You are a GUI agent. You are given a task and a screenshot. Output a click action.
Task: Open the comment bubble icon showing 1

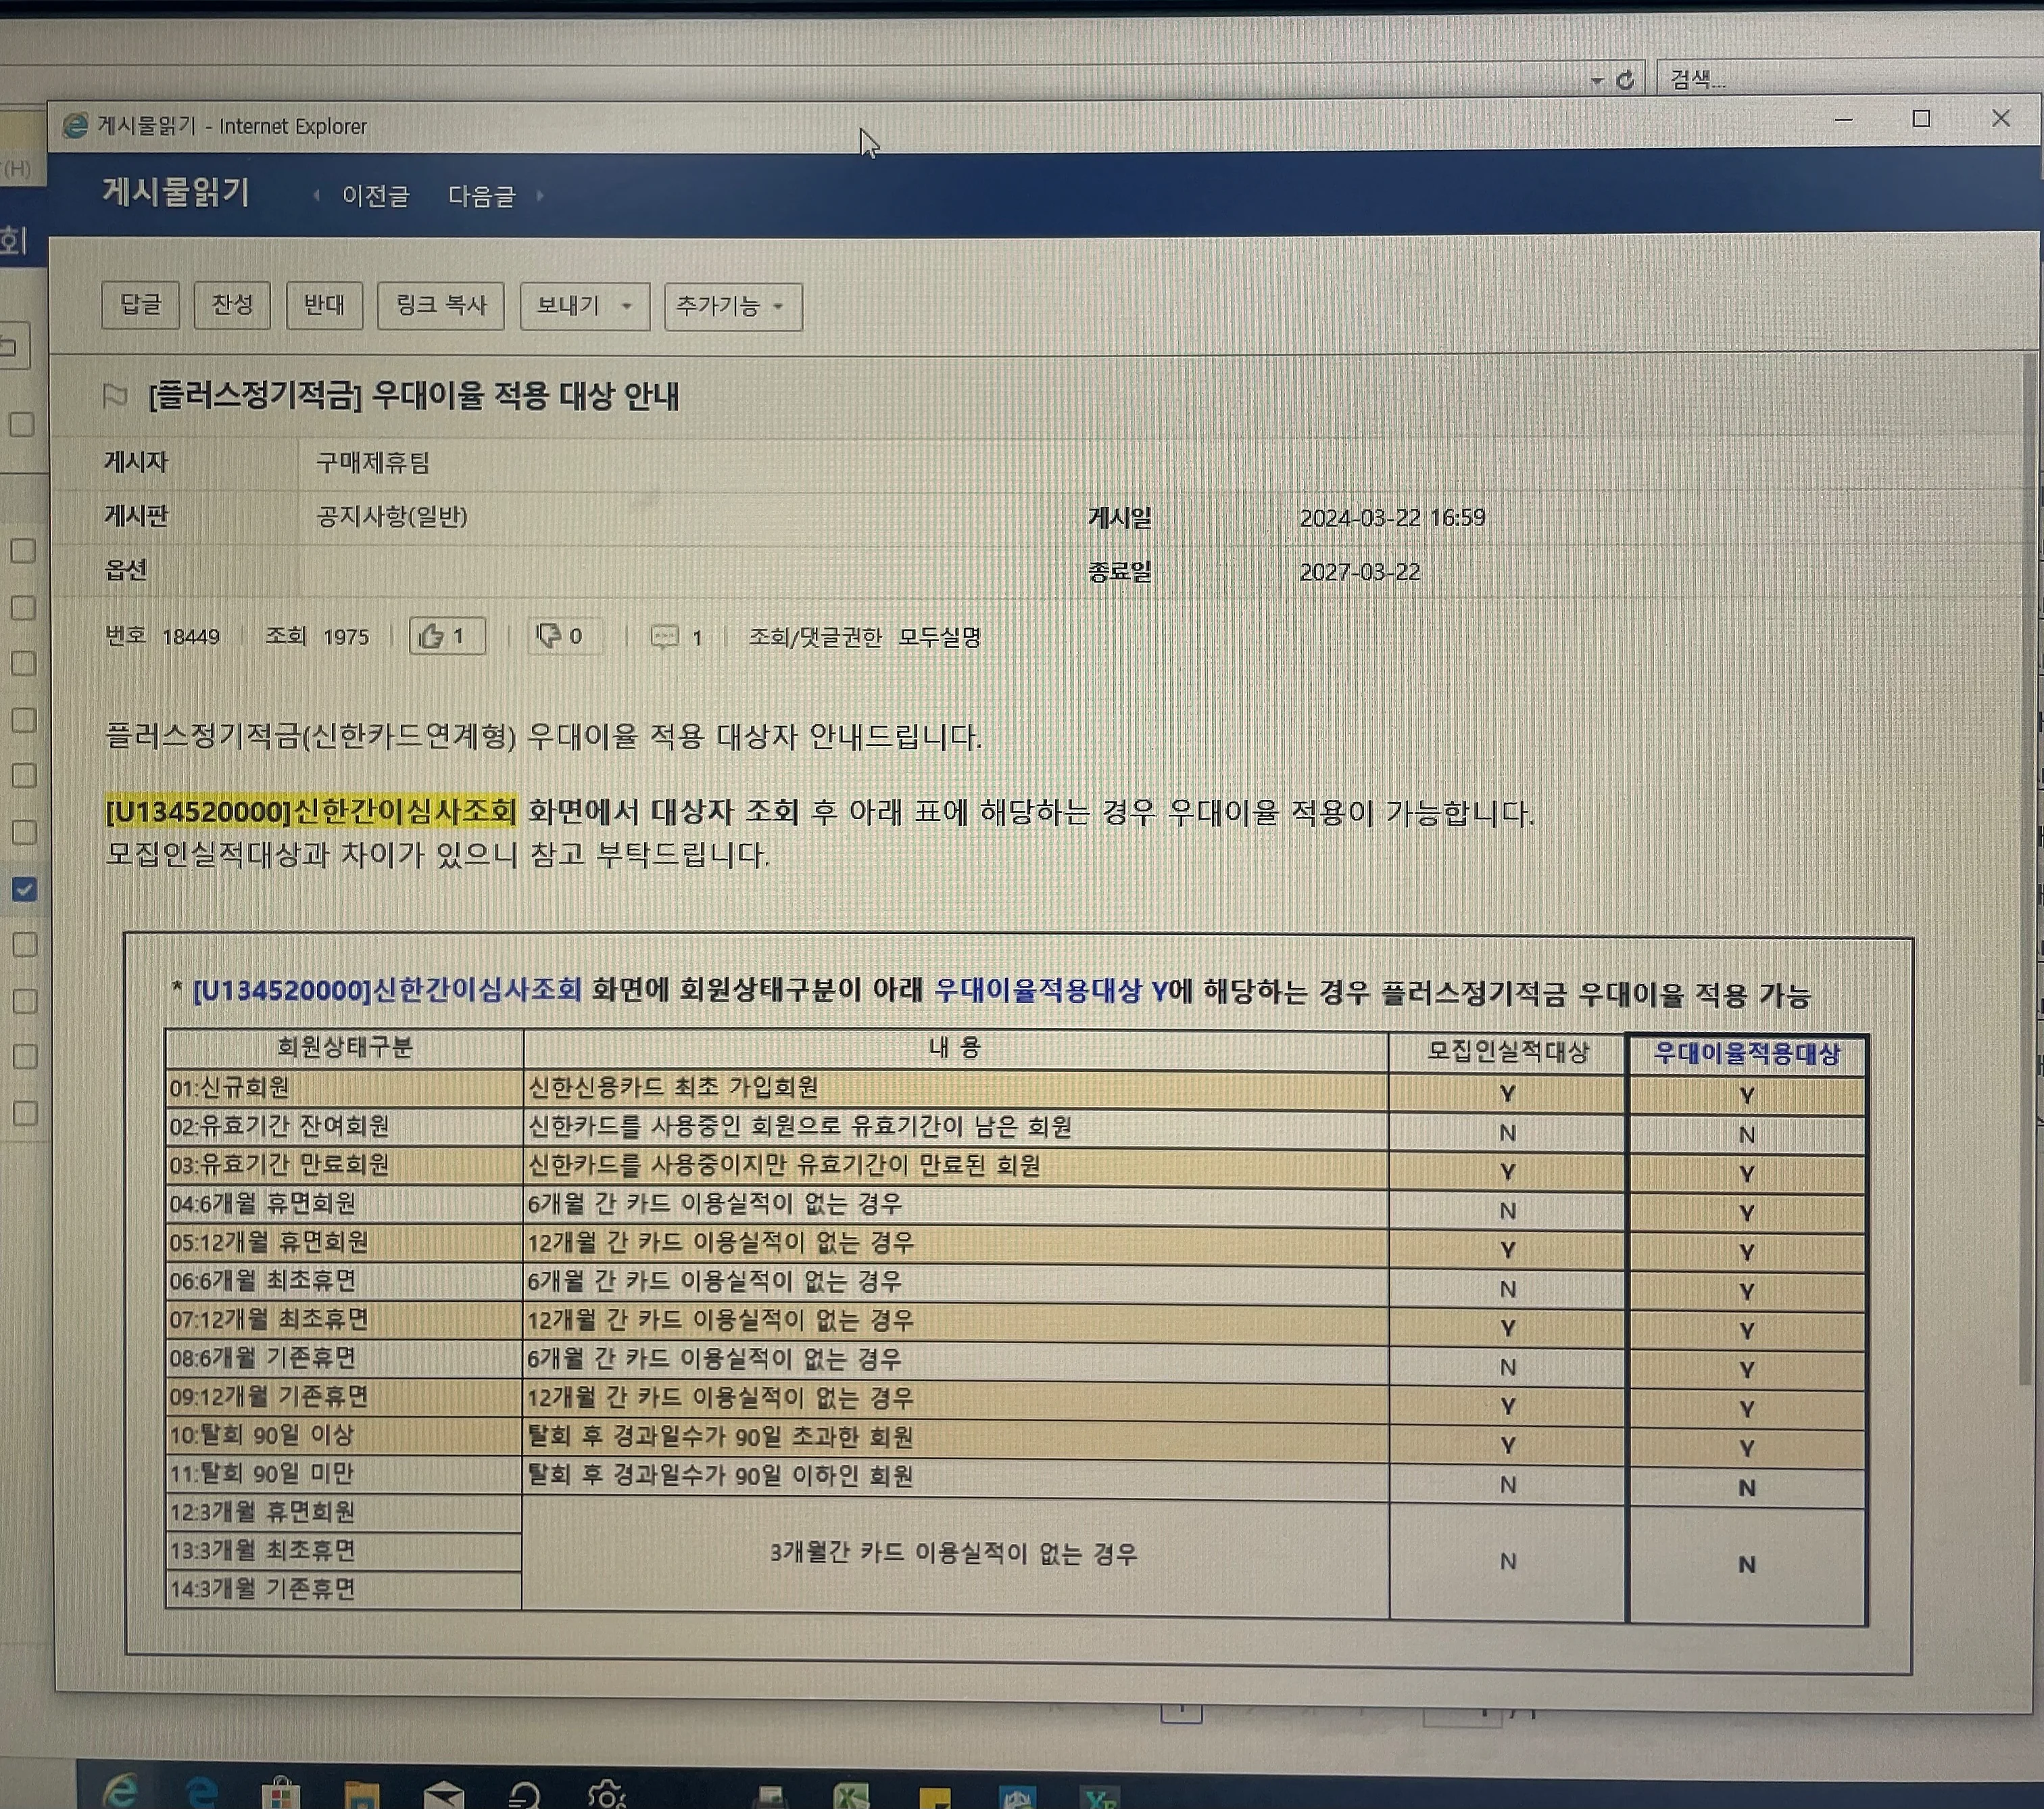pos(665,636)
